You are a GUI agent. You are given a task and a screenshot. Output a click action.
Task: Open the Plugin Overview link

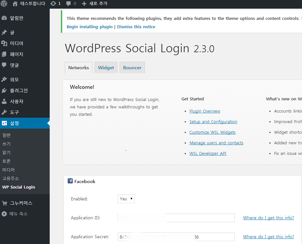coord(205,111)
